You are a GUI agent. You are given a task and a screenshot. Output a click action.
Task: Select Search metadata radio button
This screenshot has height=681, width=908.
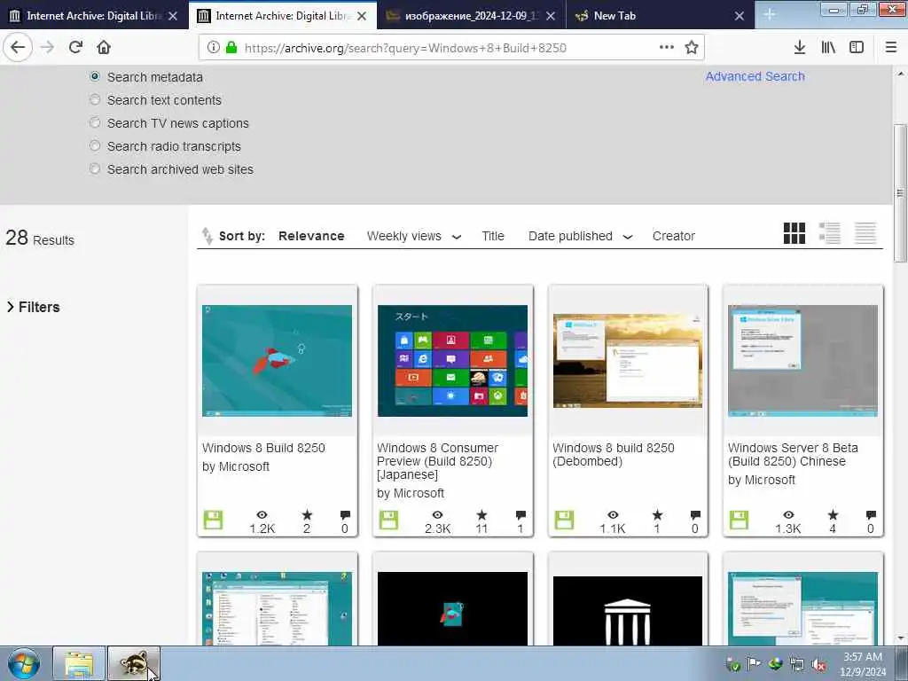click(x=95, y=76)
